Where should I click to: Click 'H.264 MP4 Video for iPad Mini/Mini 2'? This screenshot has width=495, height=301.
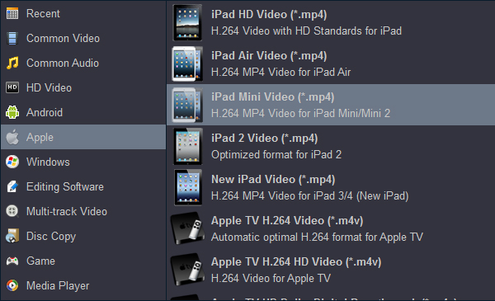[300, 113]
